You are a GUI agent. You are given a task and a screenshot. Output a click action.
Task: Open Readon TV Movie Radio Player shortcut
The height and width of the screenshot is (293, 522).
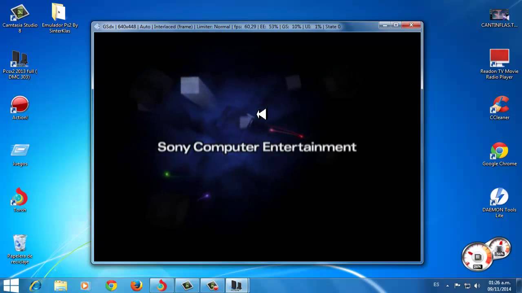(499, 64)
